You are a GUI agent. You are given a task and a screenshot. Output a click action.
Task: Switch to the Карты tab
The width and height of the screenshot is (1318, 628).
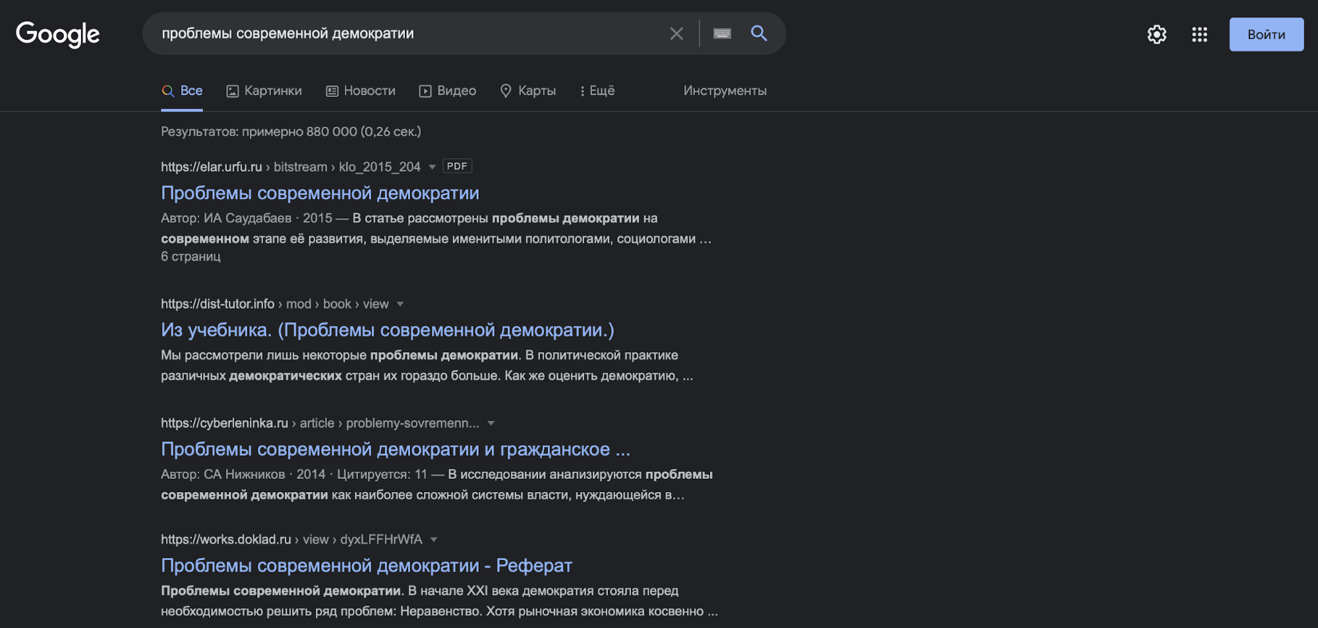click(x=528, y=91)
